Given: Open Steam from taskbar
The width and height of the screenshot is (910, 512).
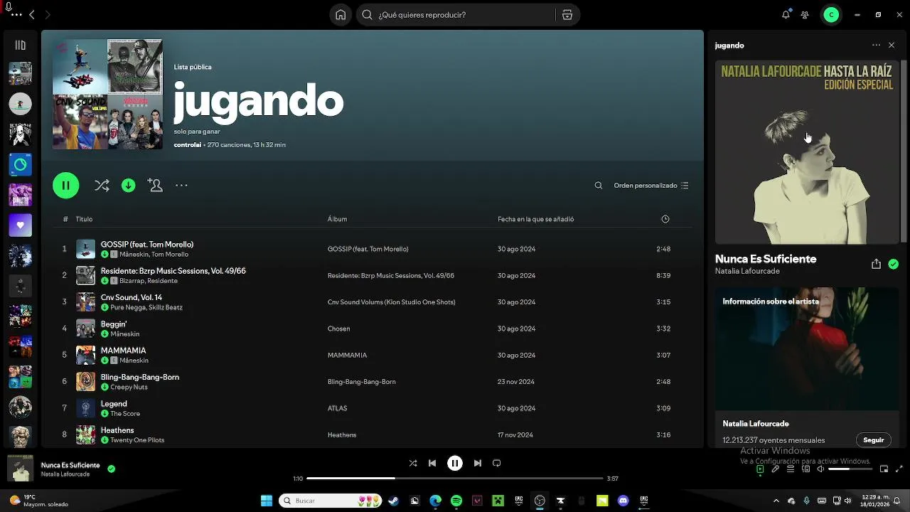Looking at the screenshot, I should pos(393,501).
